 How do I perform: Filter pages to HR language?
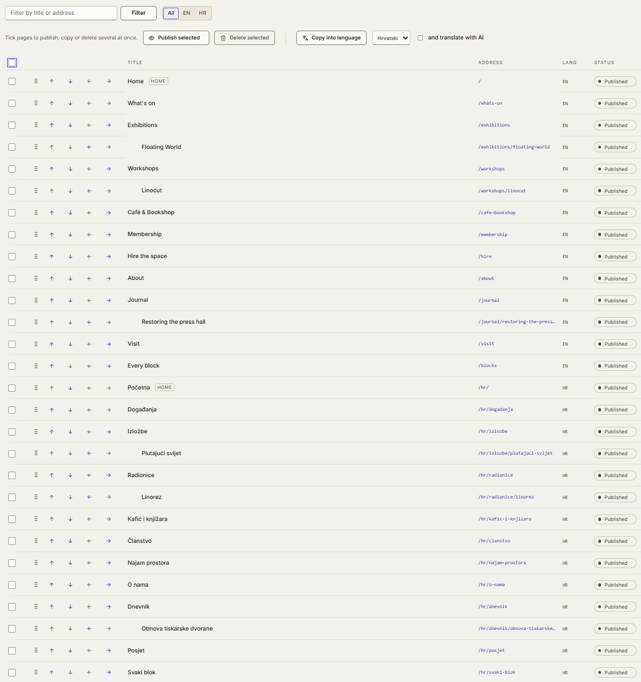pos(203,13)
